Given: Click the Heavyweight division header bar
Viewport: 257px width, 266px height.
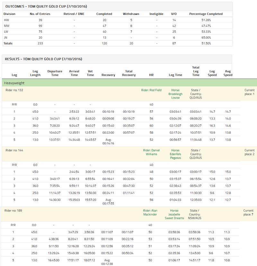Looking at the screenshot, I should click(x=128, y=83).
